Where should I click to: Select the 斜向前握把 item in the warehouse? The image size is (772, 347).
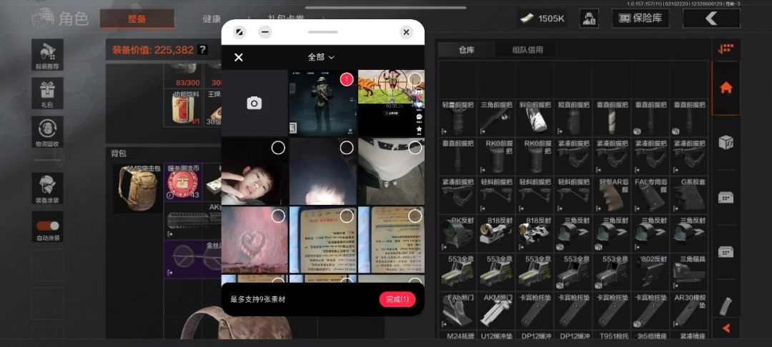[x=534, y=118]
